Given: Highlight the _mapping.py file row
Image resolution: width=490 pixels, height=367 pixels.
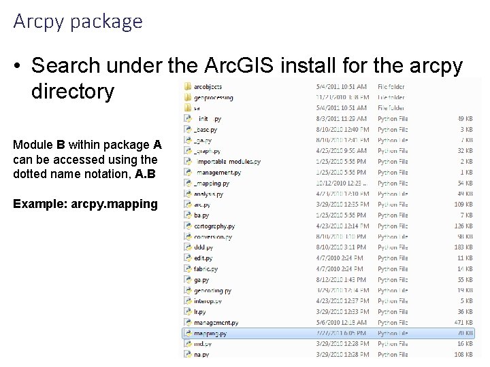Looking at the screenshot, I should click(x=328, y=183).
